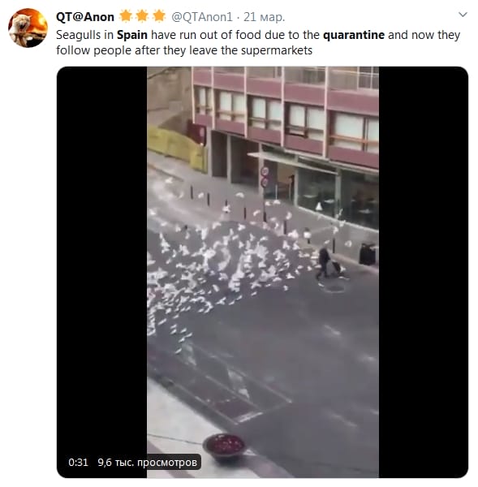Image resolution: width=478 pixels, height=487 pixels.
Task: Click the pedestrian with trolley in the video
Action: 328,263
